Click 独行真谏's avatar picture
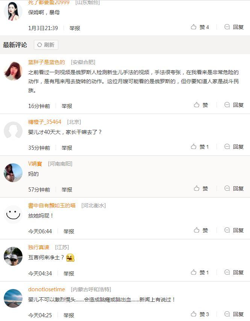250x321 pixels. [13, 256]
